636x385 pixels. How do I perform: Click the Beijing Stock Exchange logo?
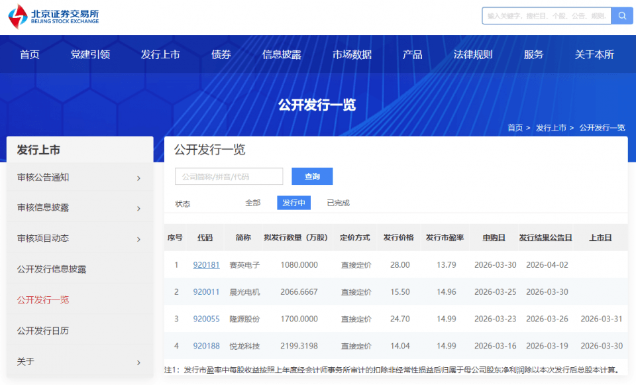[x=54, y=17]
